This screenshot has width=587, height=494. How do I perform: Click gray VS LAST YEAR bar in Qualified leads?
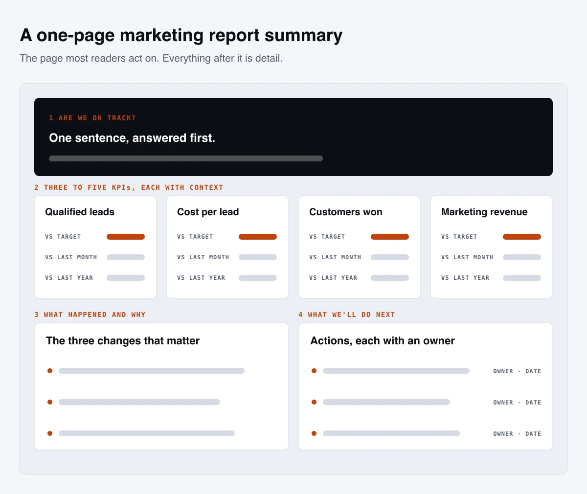click(x=126, y=278)
